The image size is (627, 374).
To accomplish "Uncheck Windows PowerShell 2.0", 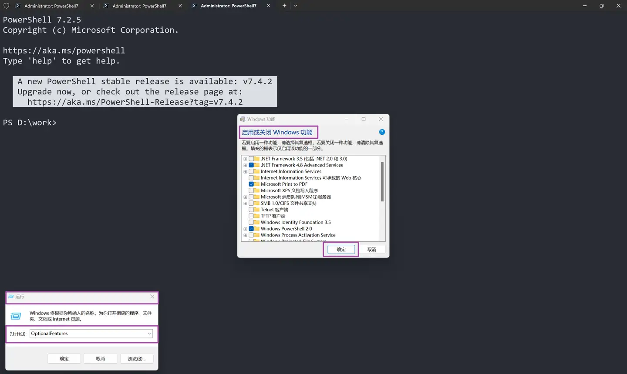I will [251, 229].
